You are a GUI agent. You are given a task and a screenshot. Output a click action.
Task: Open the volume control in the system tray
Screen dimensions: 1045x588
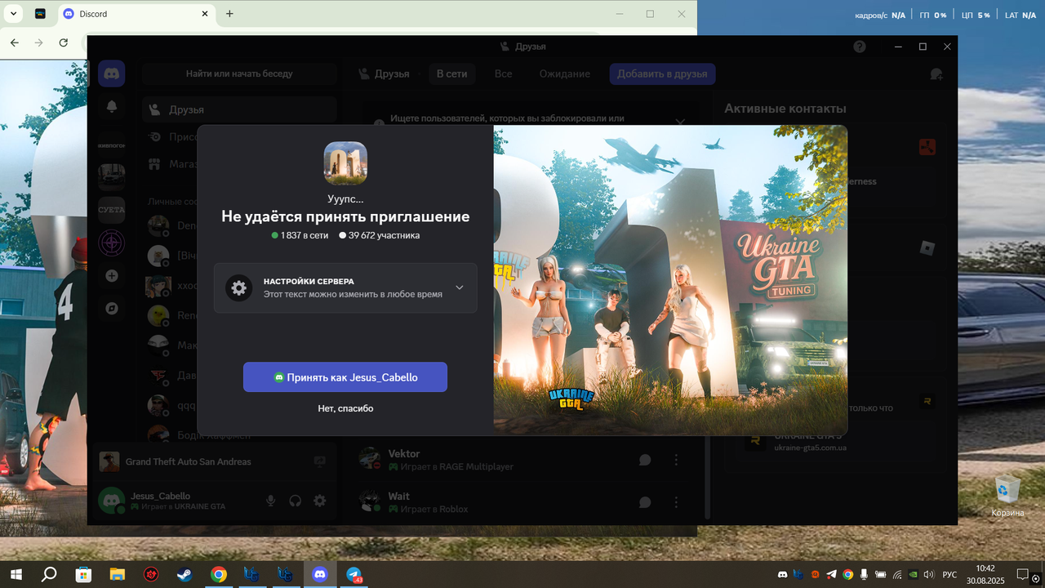(928, 574)
